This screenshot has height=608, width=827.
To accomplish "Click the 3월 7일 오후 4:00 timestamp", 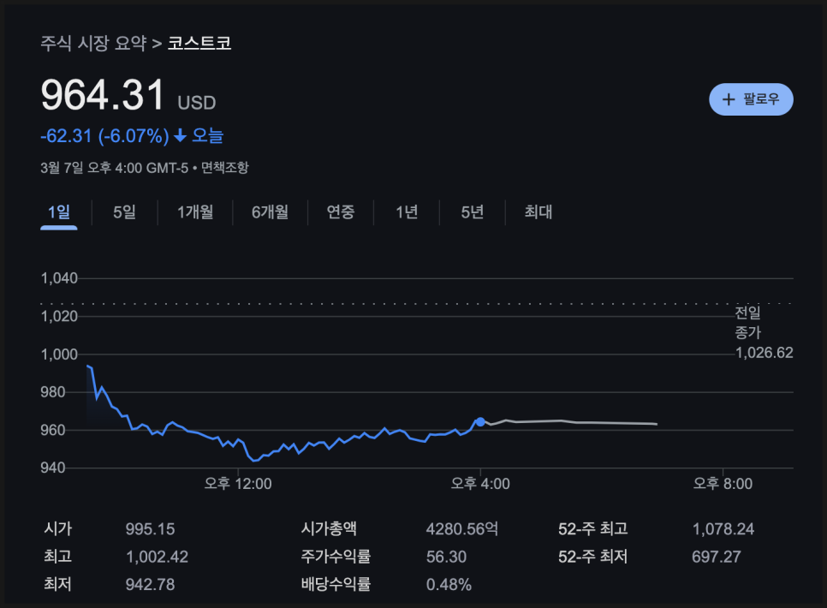I will (x=115, y=168).
